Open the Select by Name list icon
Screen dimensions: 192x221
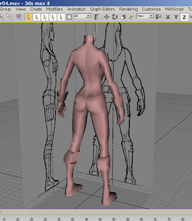(97, 17)
